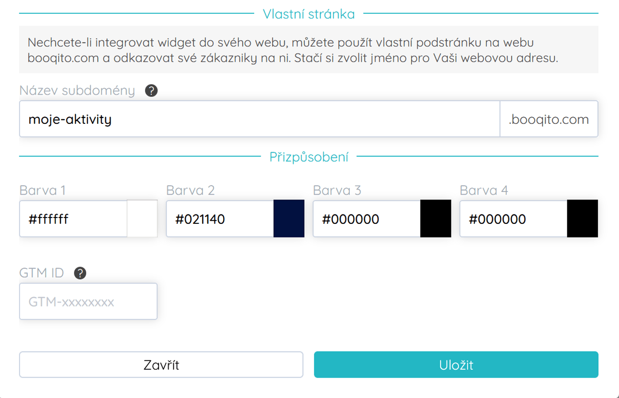Focus the GTM-xxxxxxxx input field
This screenshot has height=398, width=619.
[x=88, y=302]
